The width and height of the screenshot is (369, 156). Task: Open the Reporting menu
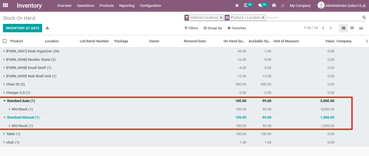(x=127, y=5)
